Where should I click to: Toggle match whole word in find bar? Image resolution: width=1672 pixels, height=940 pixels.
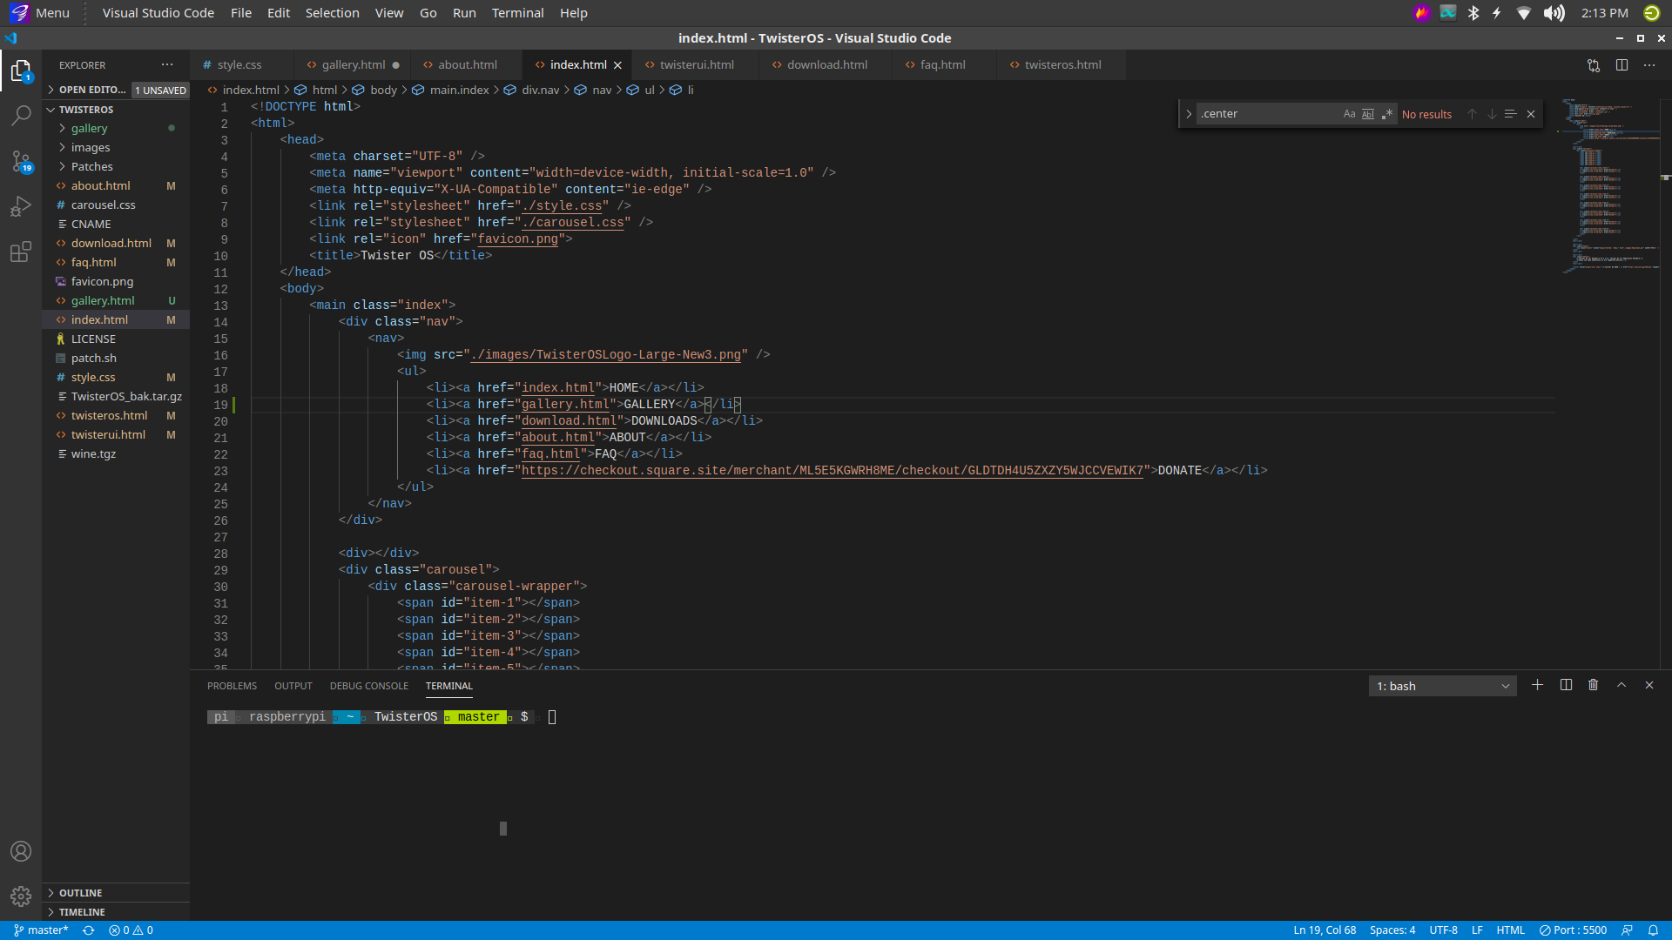1368,114
